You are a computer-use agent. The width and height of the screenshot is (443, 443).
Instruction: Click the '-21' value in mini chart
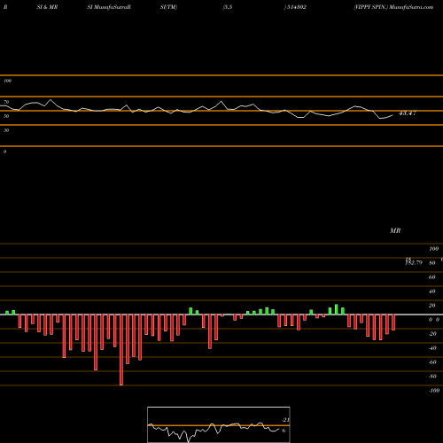285,420
